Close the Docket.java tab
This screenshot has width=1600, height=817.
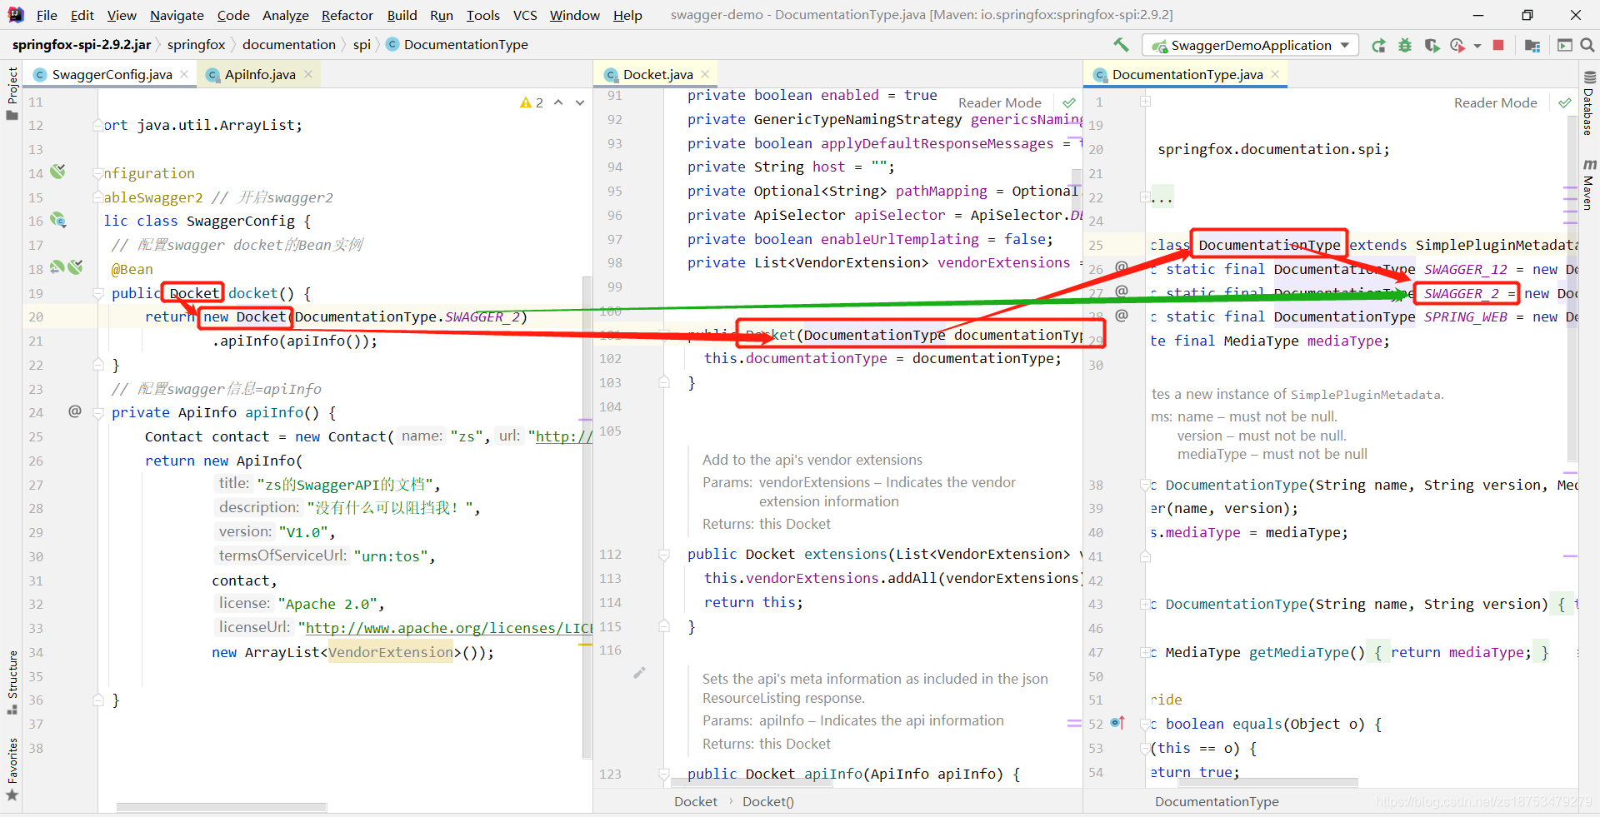coord(705,74)
